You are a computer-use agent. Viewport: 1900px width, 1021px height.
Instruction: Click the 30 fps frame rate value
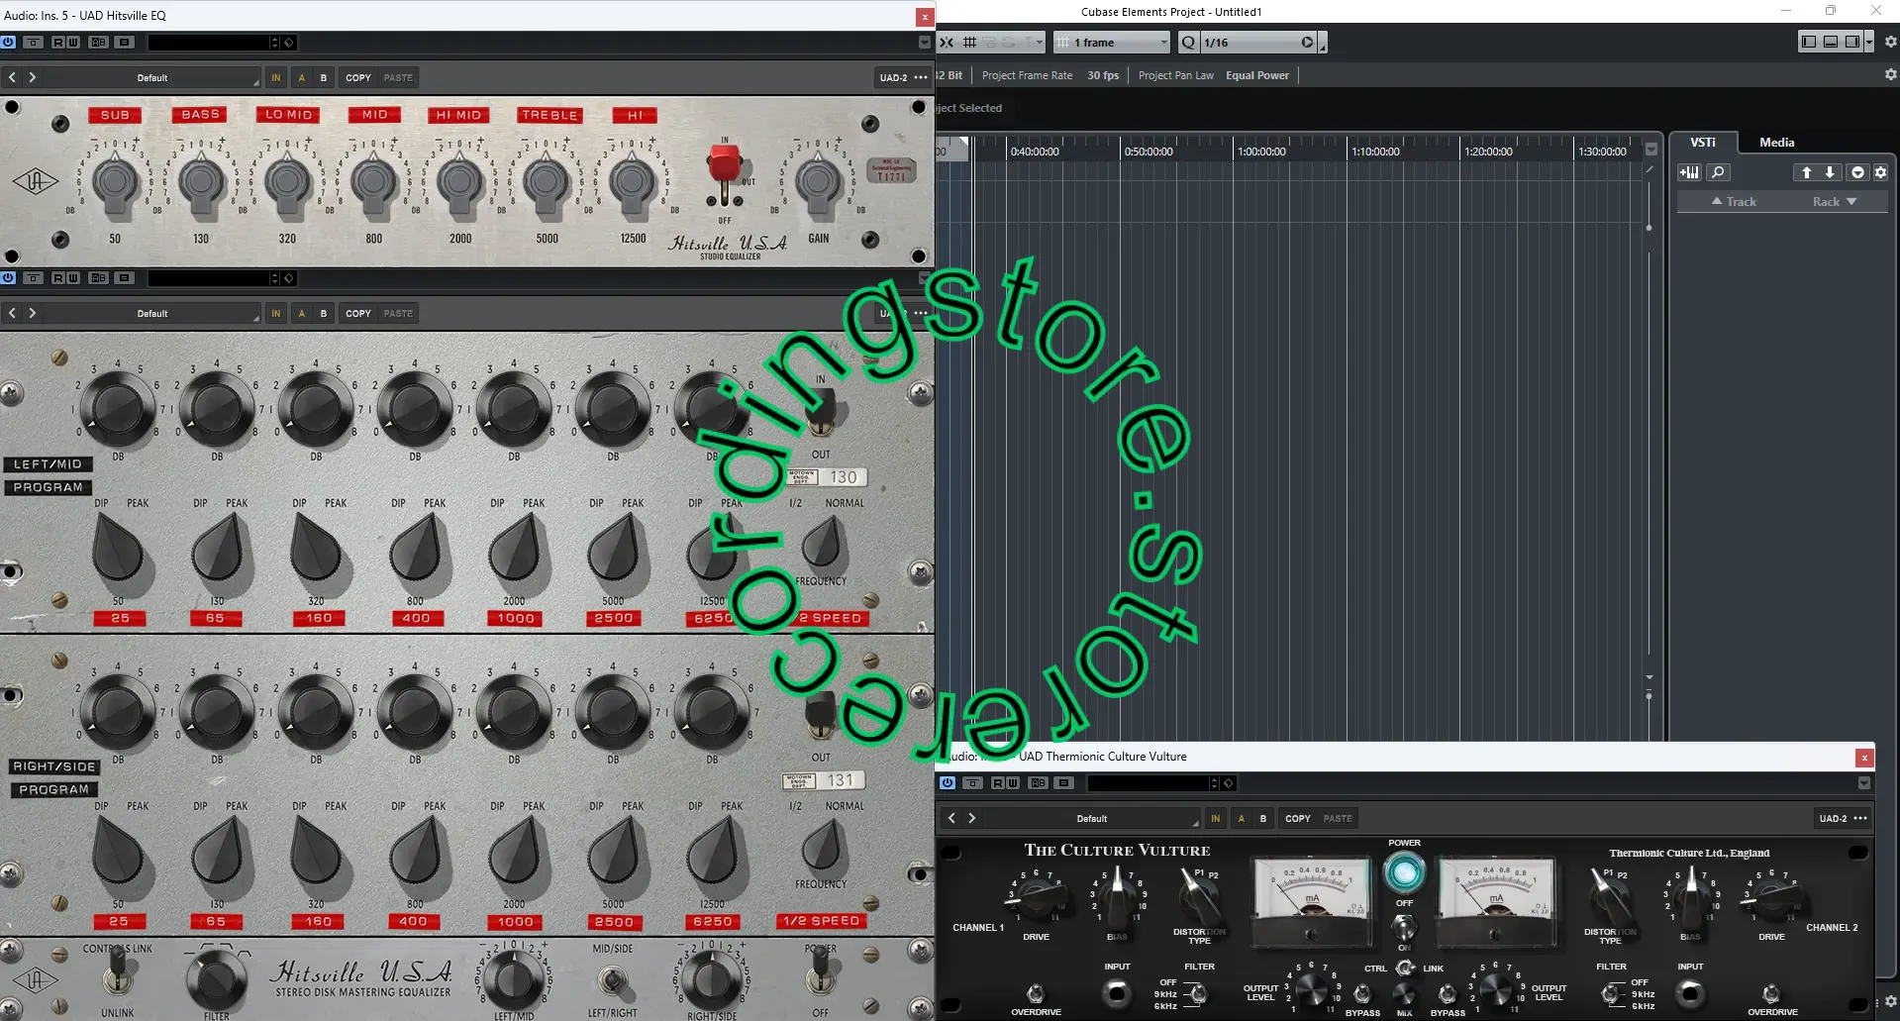point(1103,75)
